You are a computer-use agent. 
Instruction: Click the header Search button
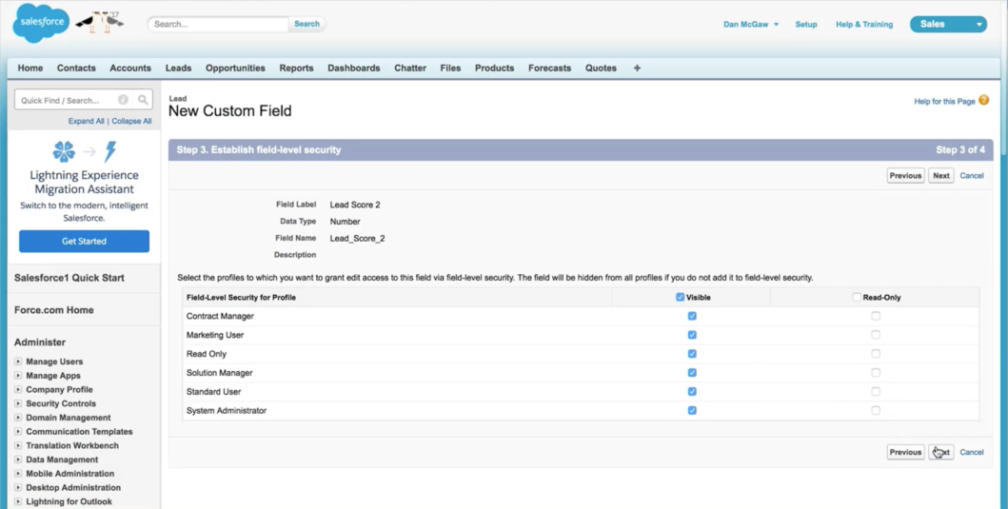point(306,24)
